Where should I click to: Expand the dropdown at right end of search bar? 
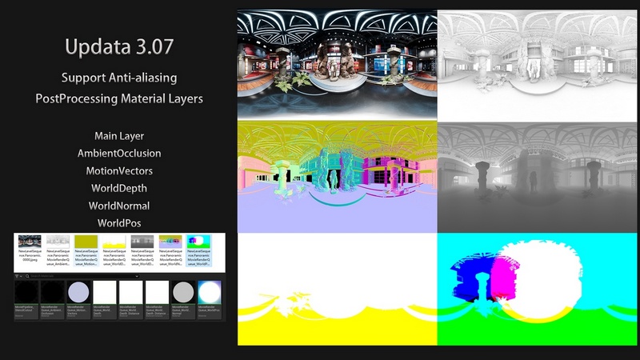point(138,276)
